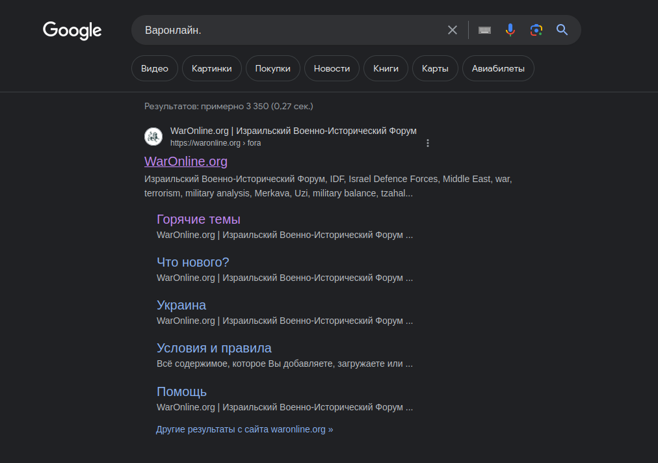Search by image with Google Lens icon
The height and width of the screenshot is (463, 658).
[x=536, y=30]
